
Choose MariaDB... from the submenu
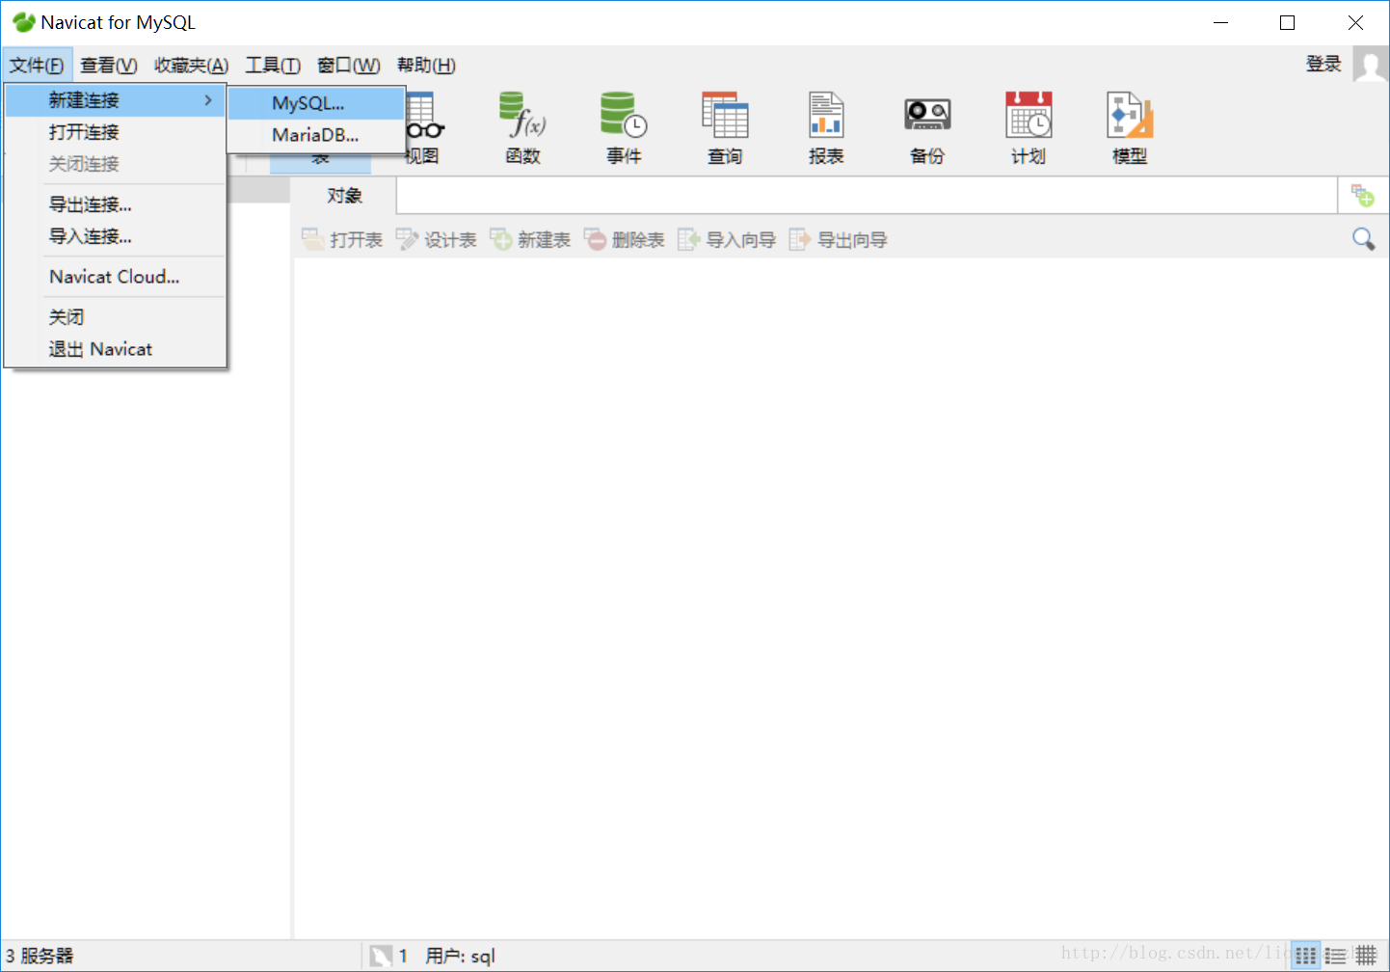point(316,135)
